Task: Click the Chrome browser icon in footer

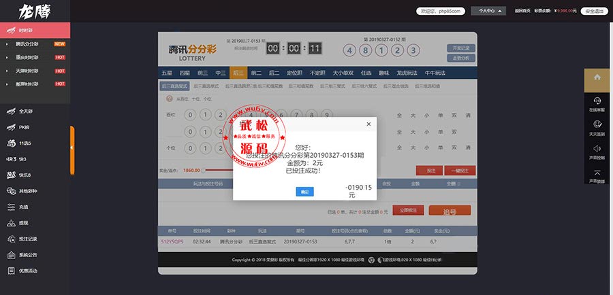Action: tap(372, 260)
